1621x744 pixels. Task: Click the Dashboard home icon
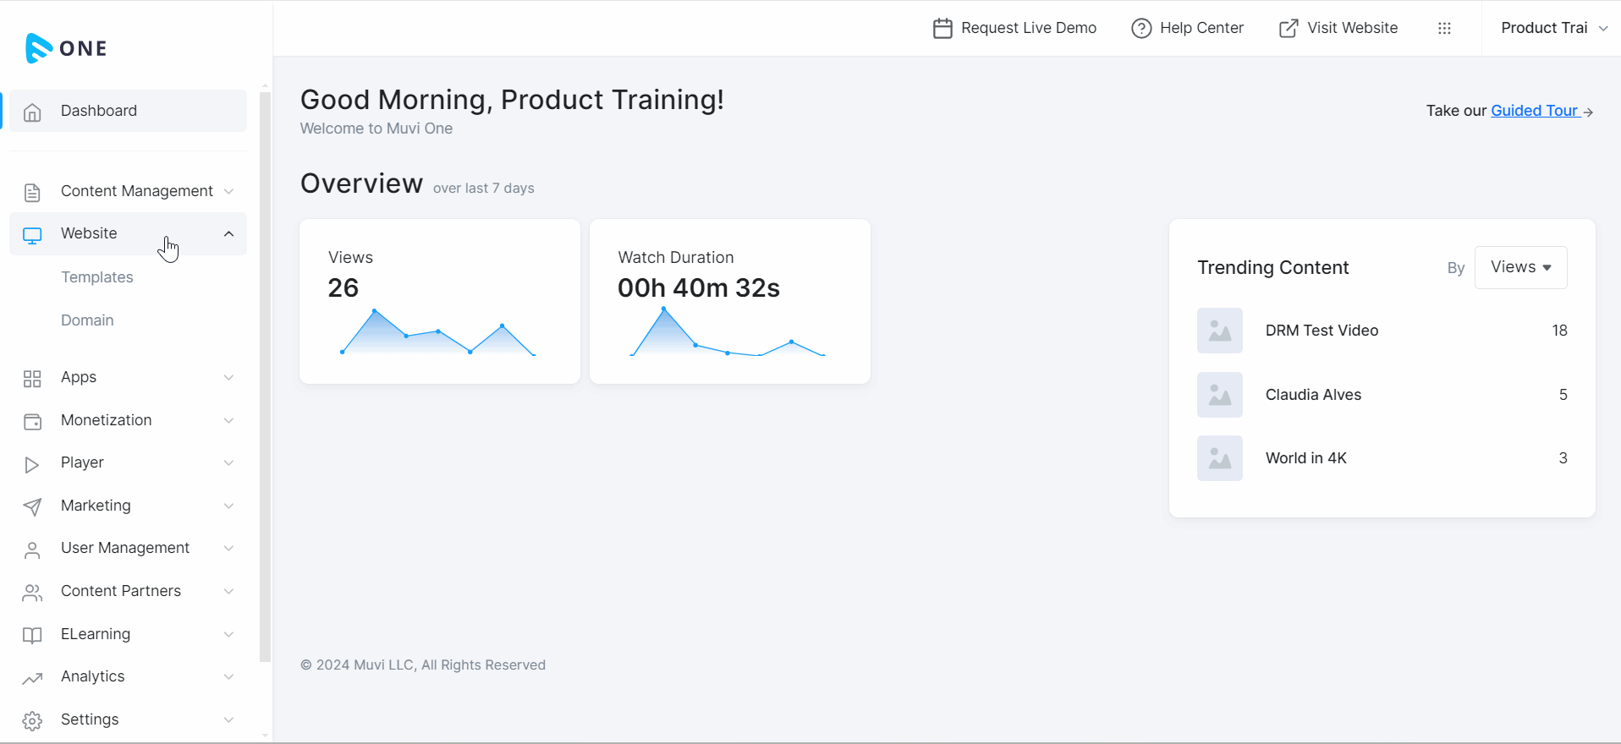pos(32,112)
